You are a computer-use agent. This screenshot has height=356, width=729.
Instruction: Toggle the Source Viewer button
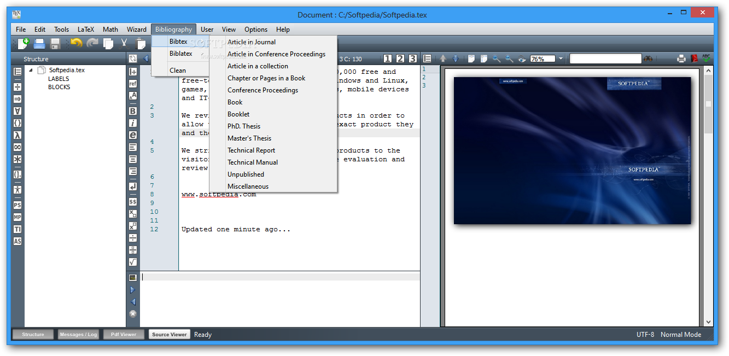pos(169,334)
